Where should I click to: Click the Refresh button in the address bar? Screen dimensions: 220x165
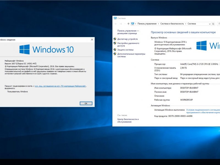213,24
